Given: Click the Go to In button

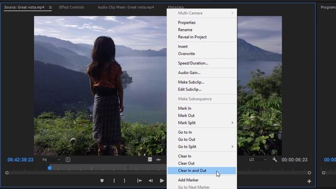Looking at the screenshot, I should click(x=139, y=181).
